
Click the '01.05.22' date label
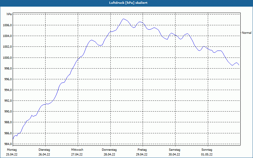(x=207, y=155)
